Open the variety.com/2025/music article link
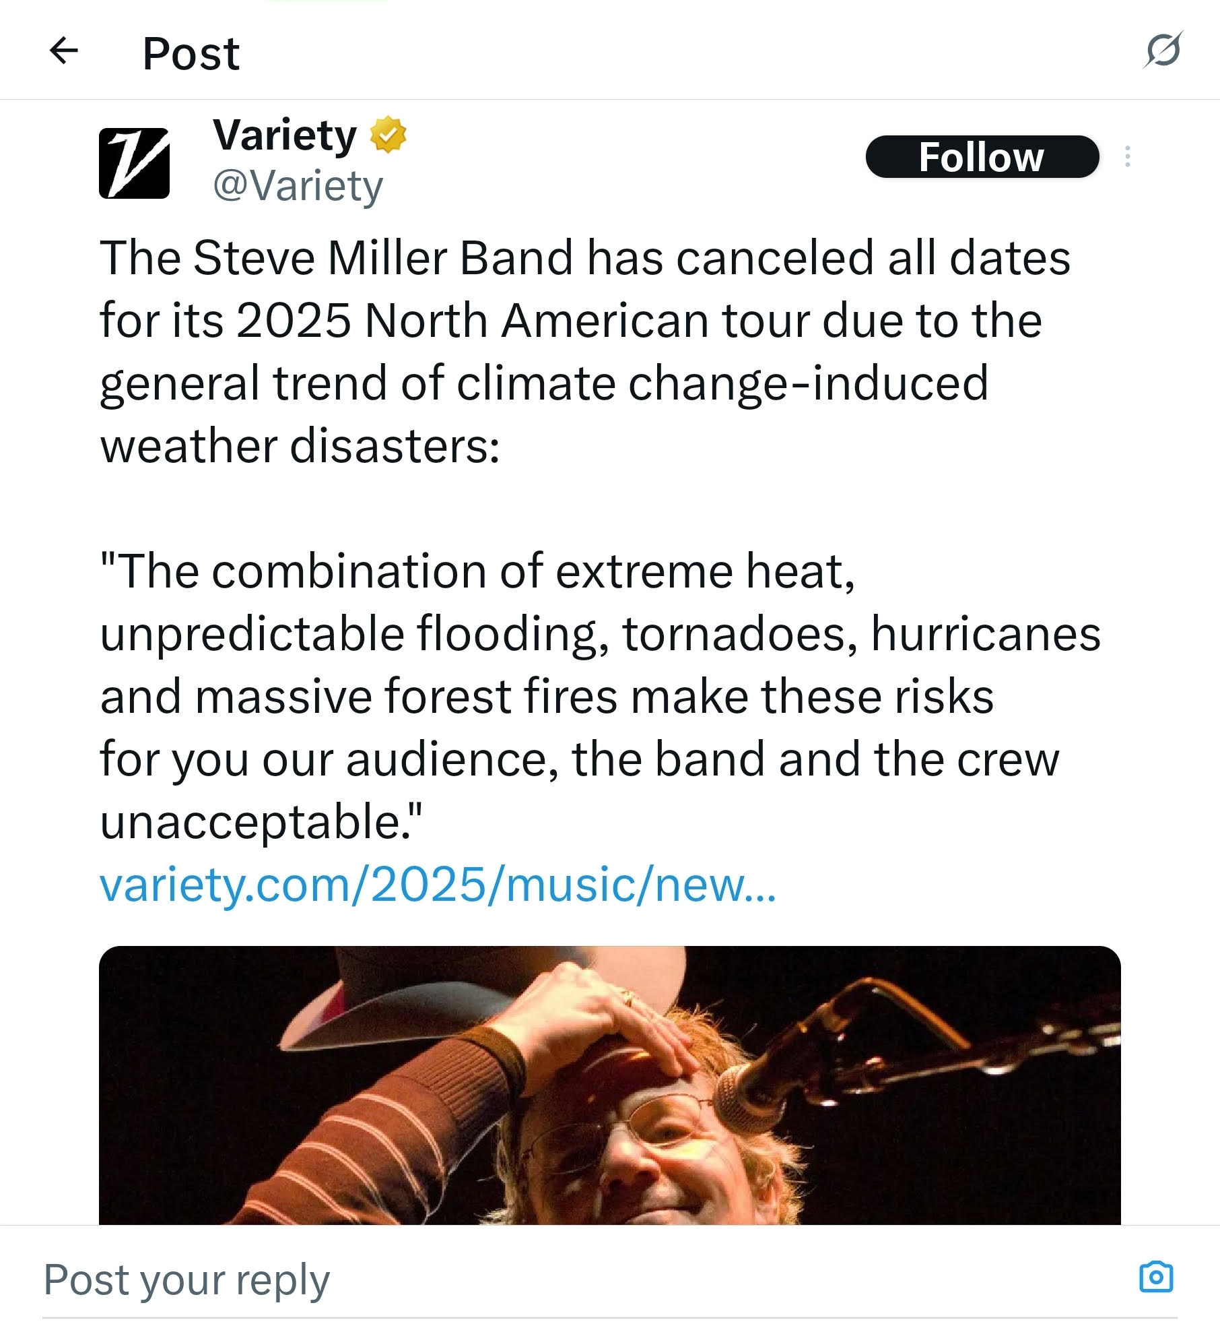 pos(438,884)
